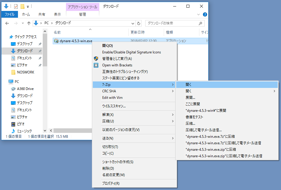Go back with the back arrow
This screenshot has height=190, width=281.
click(7, 23)
